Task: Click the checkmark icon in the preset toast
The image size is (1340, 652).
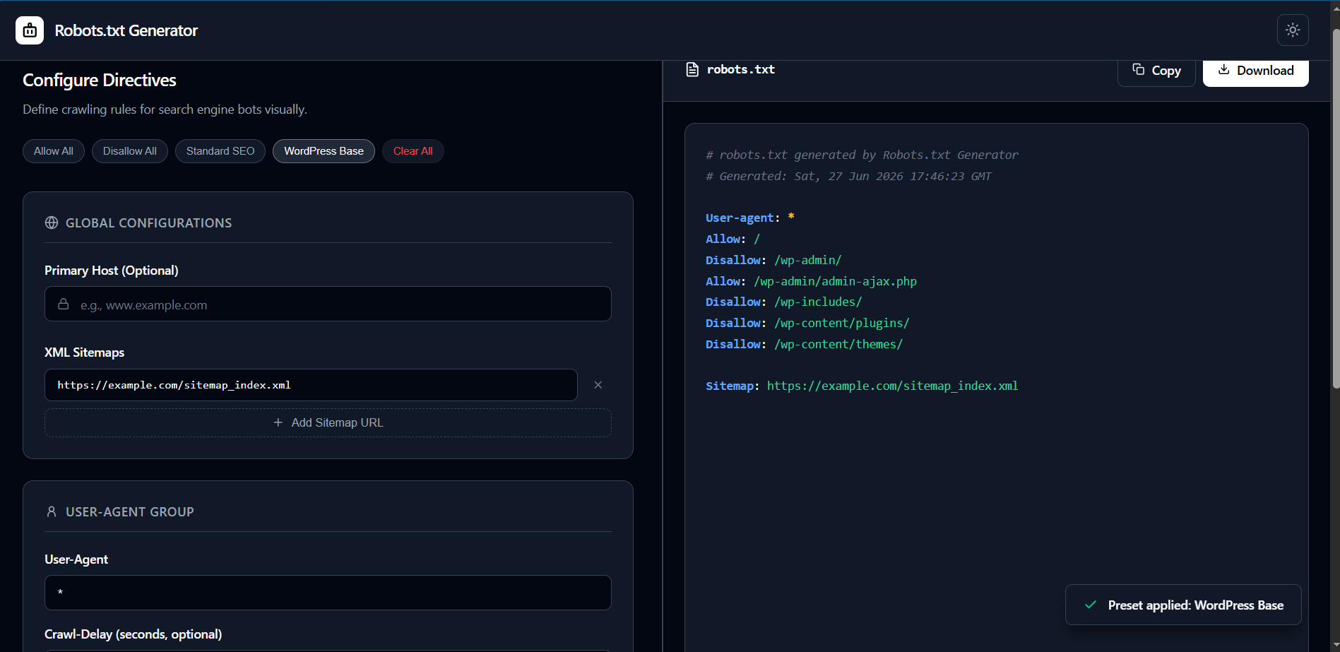Action: tap(1091, 605)
